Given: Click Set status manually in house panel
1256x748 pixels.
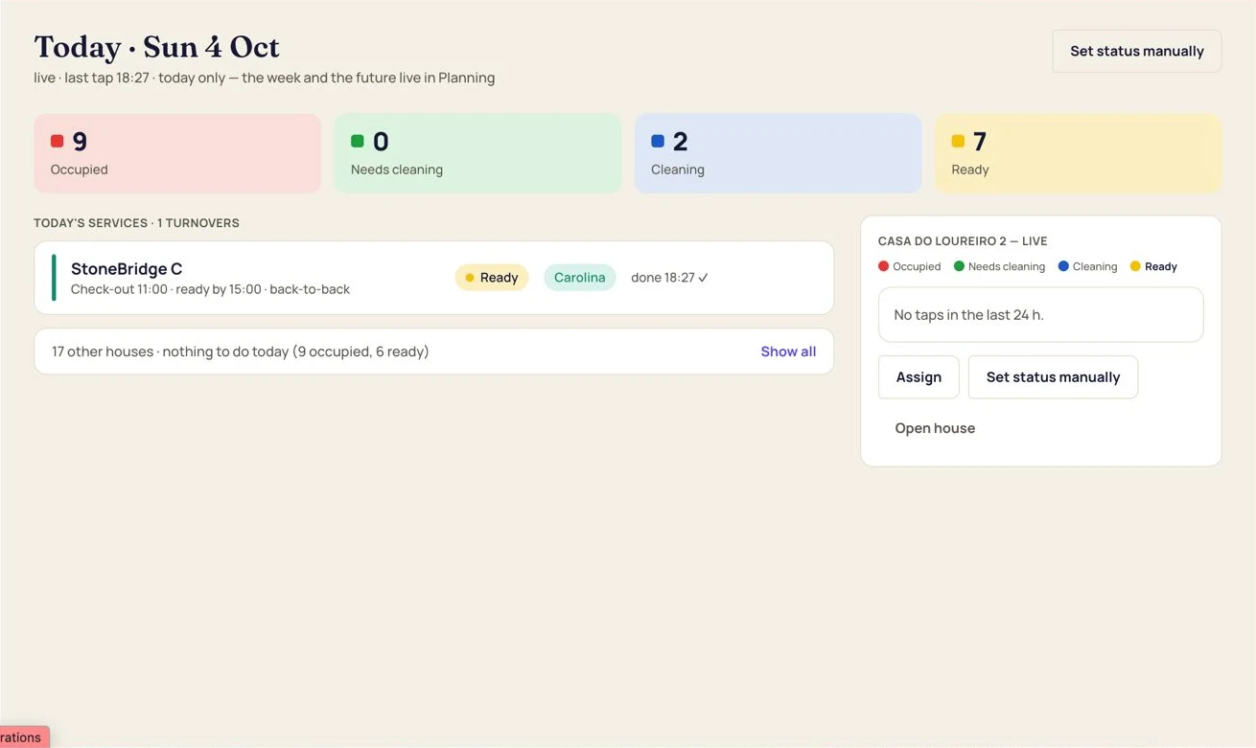Looking at the screenshot, I should click(x=1053, y=377).
